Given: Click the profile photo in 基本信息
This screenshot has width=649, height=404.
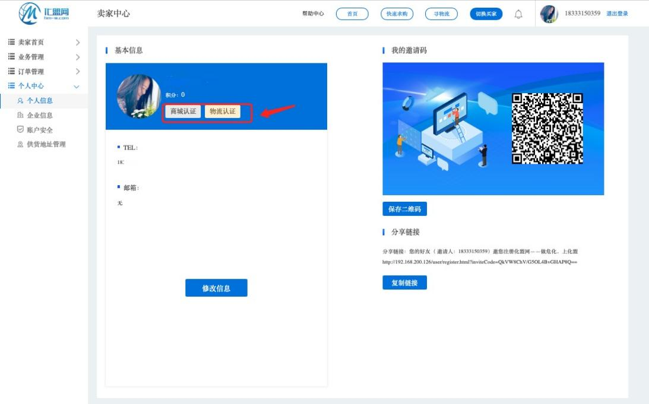Looking at the screenshot, I should click(139, 96).
